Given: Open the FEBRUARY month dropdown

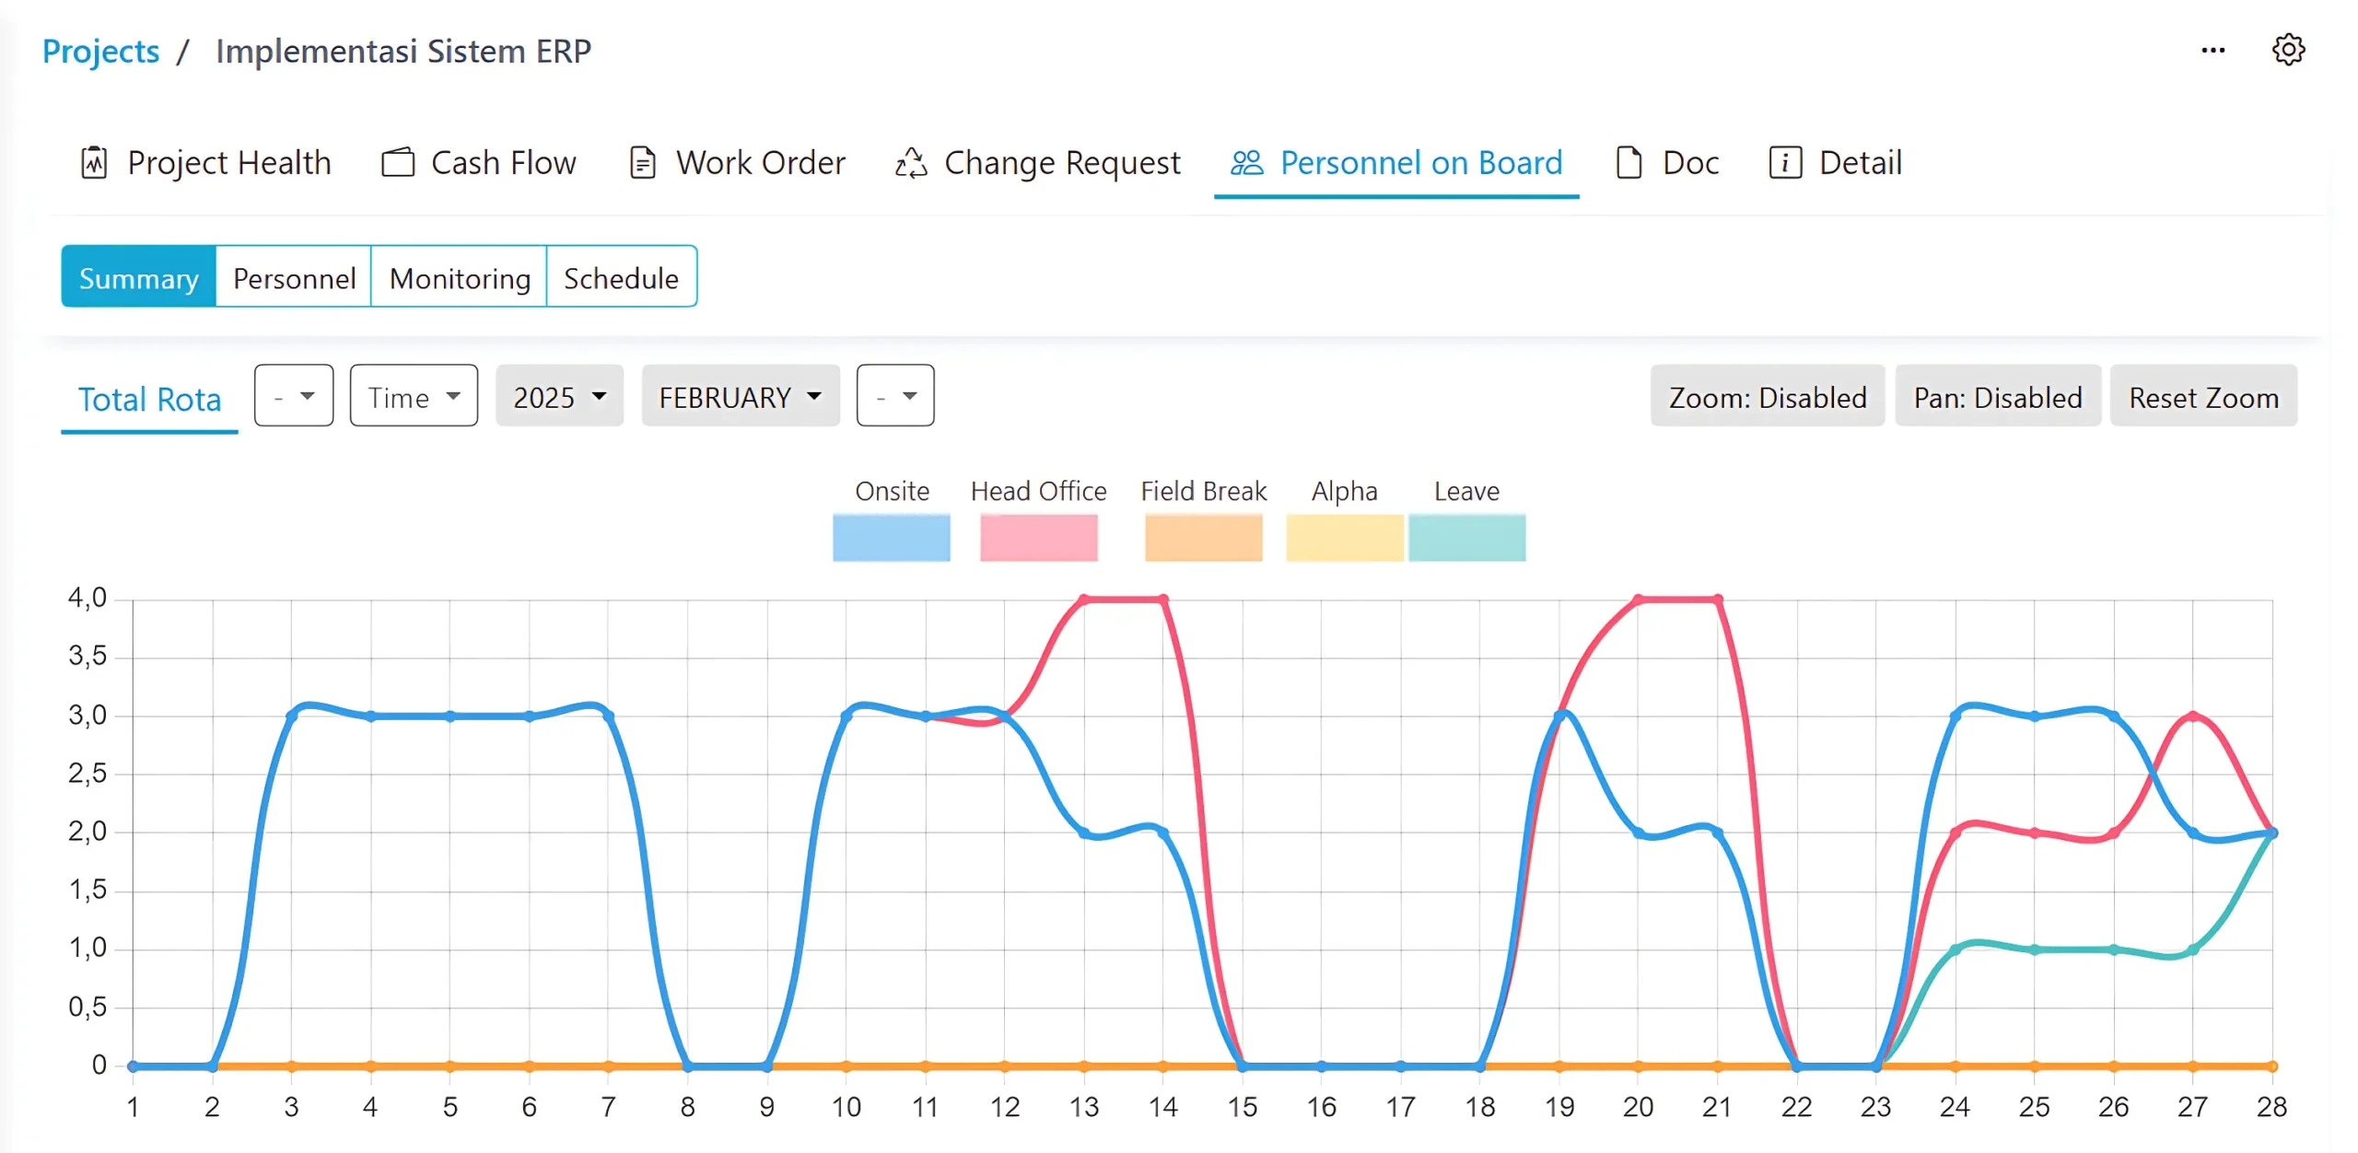Looking at the screenshot, I should click(740, 397).
